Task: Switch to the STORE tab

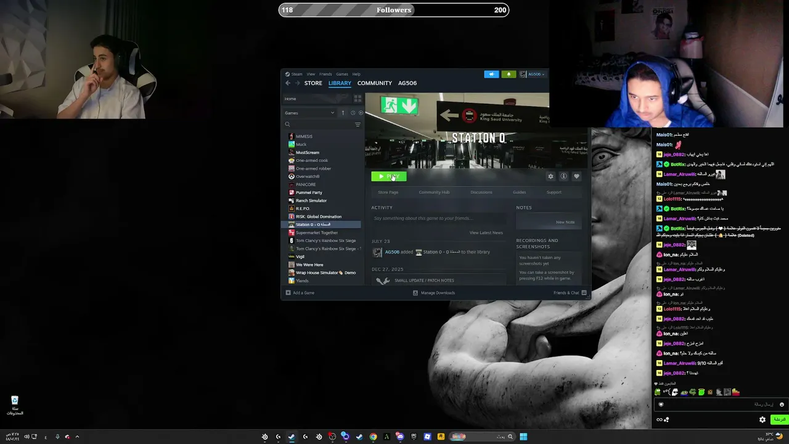Action: coord(313,83)
